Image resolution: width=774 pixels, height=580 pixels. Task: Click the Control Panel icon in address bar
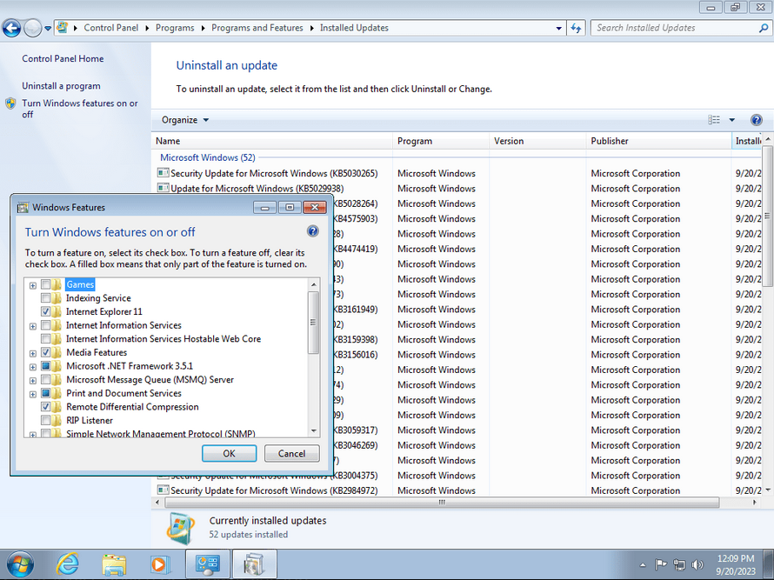[63, 28]
